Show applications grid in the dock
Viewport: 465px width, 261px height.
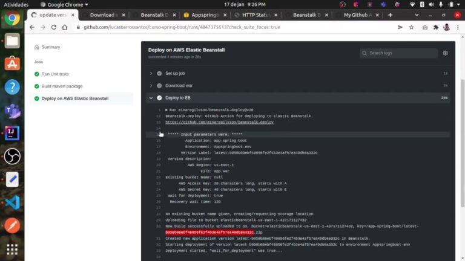click(x=12, y=250)
